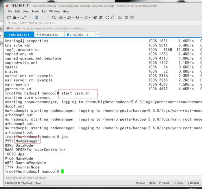Image resolution: width=202 pixels, height=189 pixels.
Task: Click the green terminal cursor at prompt
Action: pyautogui.click(x=63, y=171)
